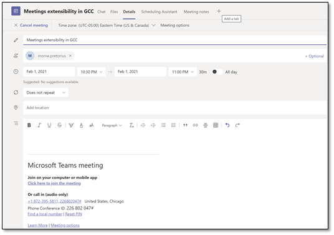Image resolution: width=334 pixels, height=235 pixels.
Task: Insert a numbered list
Action: click(173, 125)
